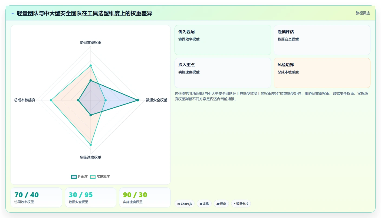Open the 风险边界 card

(x=322, y=73)
